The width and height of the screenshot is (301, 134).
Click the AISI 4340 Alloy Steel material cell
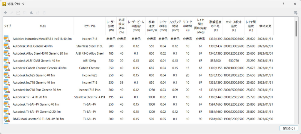[89, 53]
